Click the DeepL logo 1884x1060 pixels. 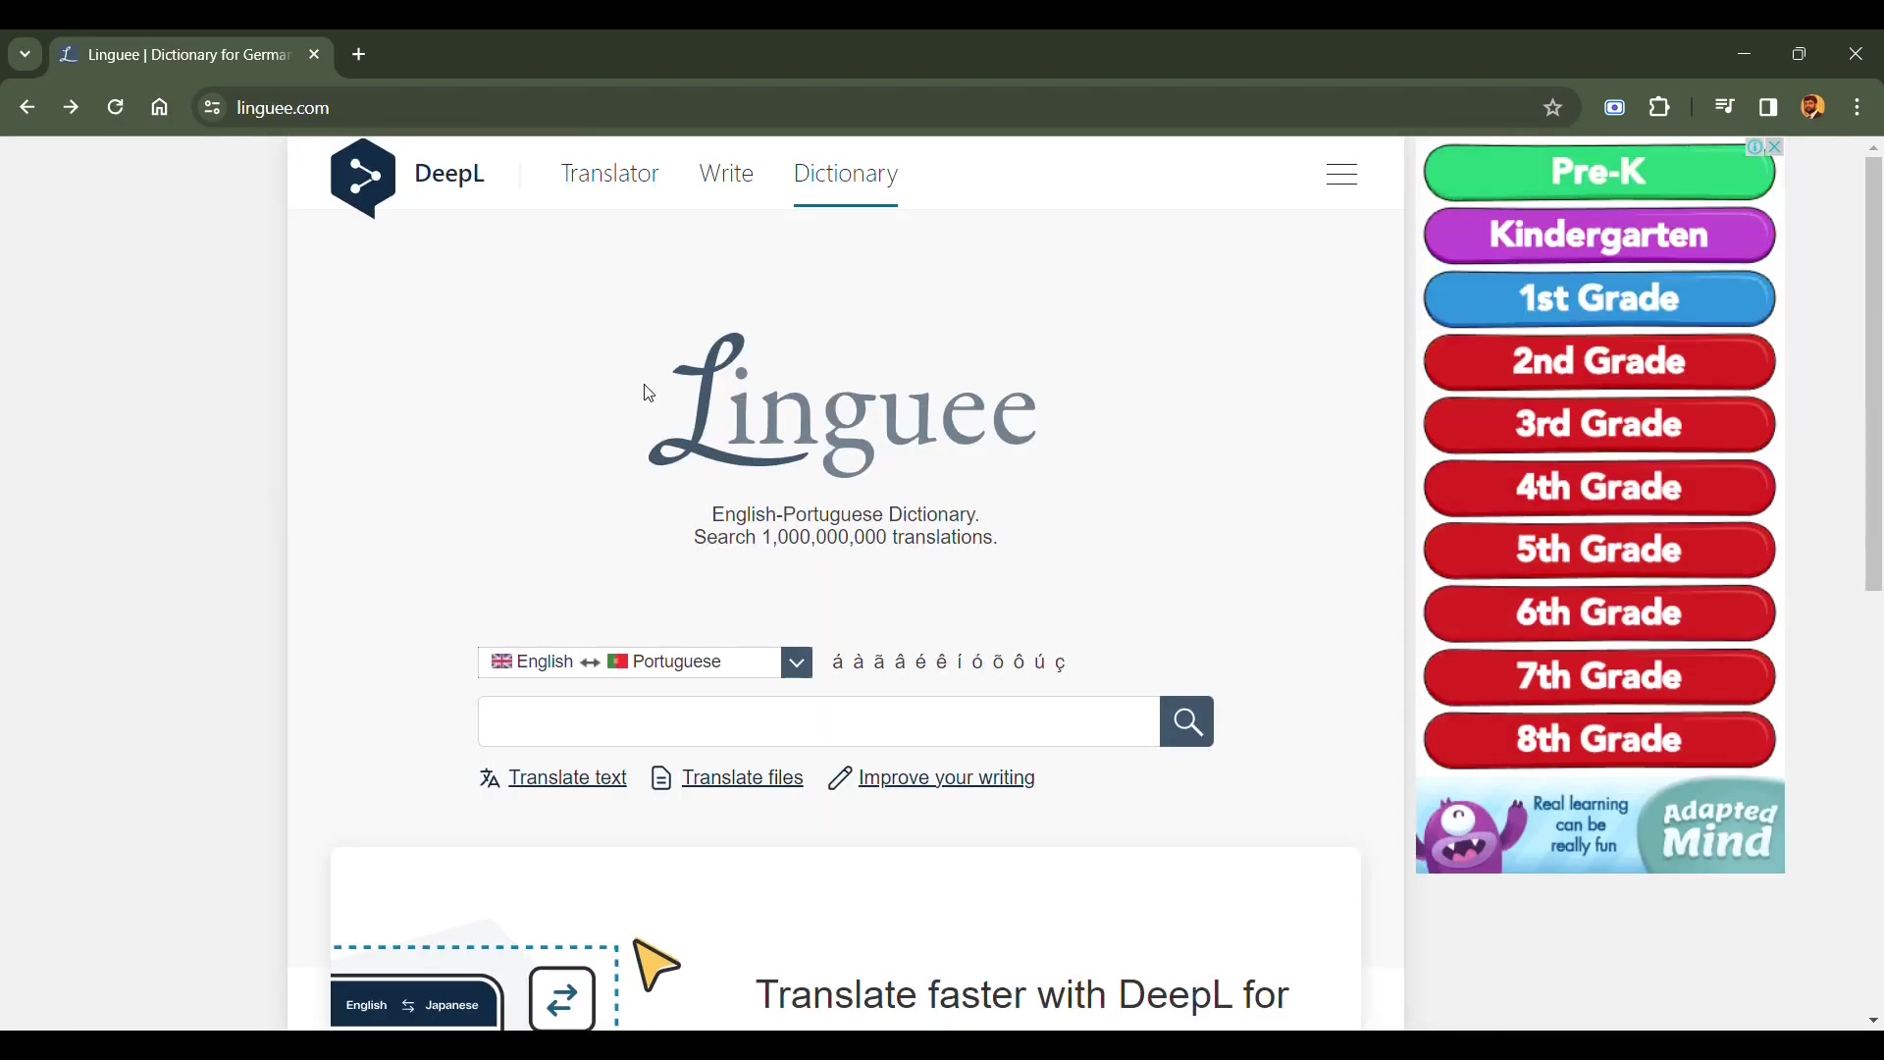tap(363, 178)
